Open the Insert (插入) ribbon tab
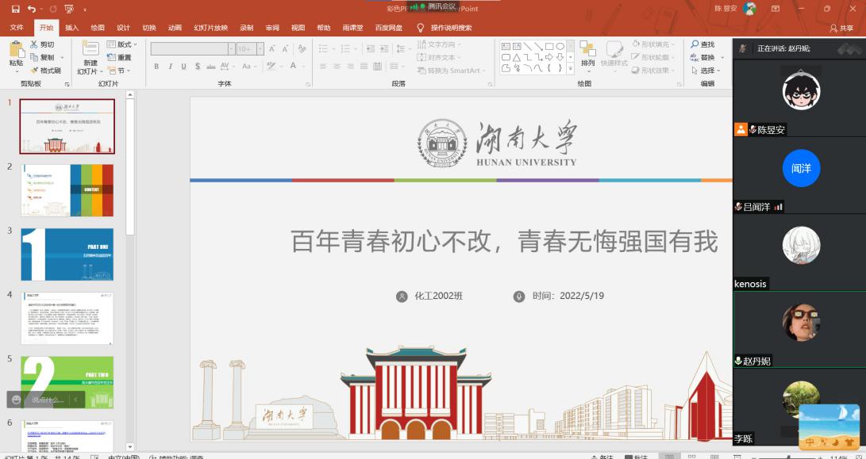The image size is (866, 459). pos(71,28)
